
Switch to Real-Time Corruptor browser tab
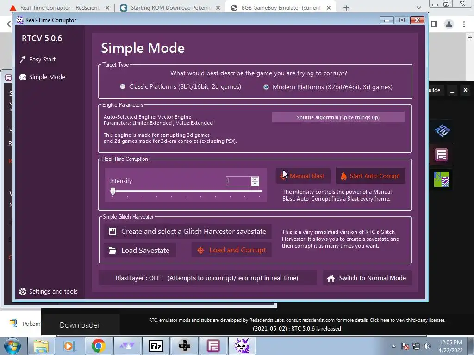[59, 7]
